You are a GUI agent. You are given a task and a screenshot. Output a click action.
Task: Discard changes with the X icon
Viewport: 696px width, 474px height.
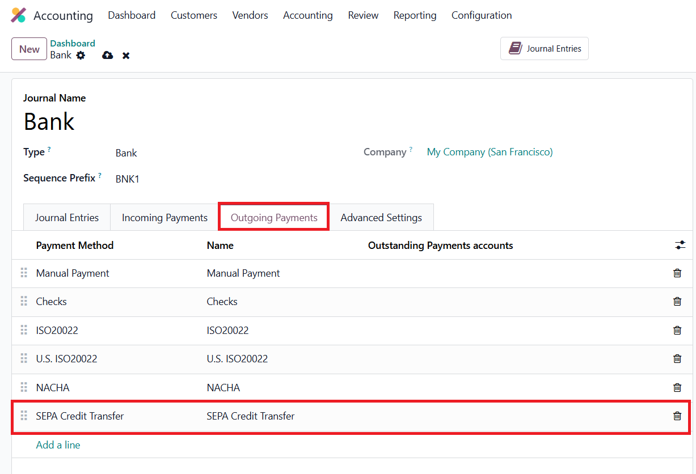pos(126,55)
